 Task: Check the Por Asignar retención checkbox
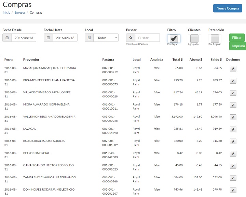215,38
